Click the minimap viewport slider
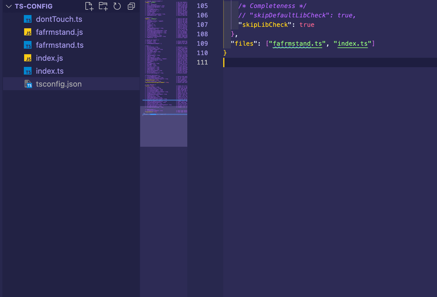The image size is (437, 297). [164, 126]
